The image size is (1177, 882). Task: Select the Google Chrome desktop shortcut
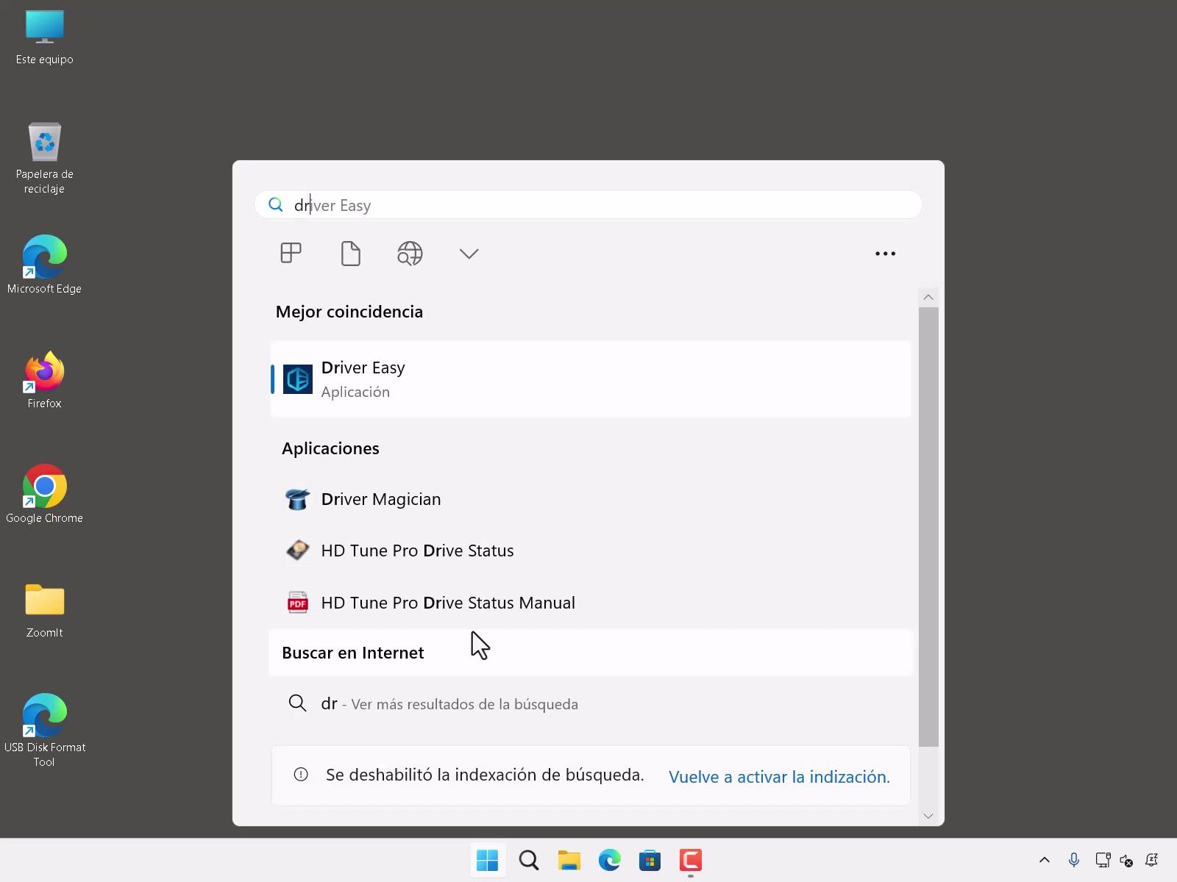pos(45,494)
